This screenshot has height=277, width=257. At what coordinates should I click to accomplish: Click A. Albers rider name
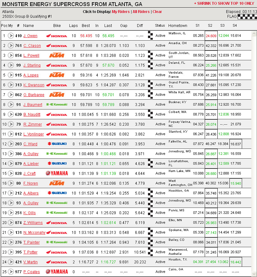31,193
